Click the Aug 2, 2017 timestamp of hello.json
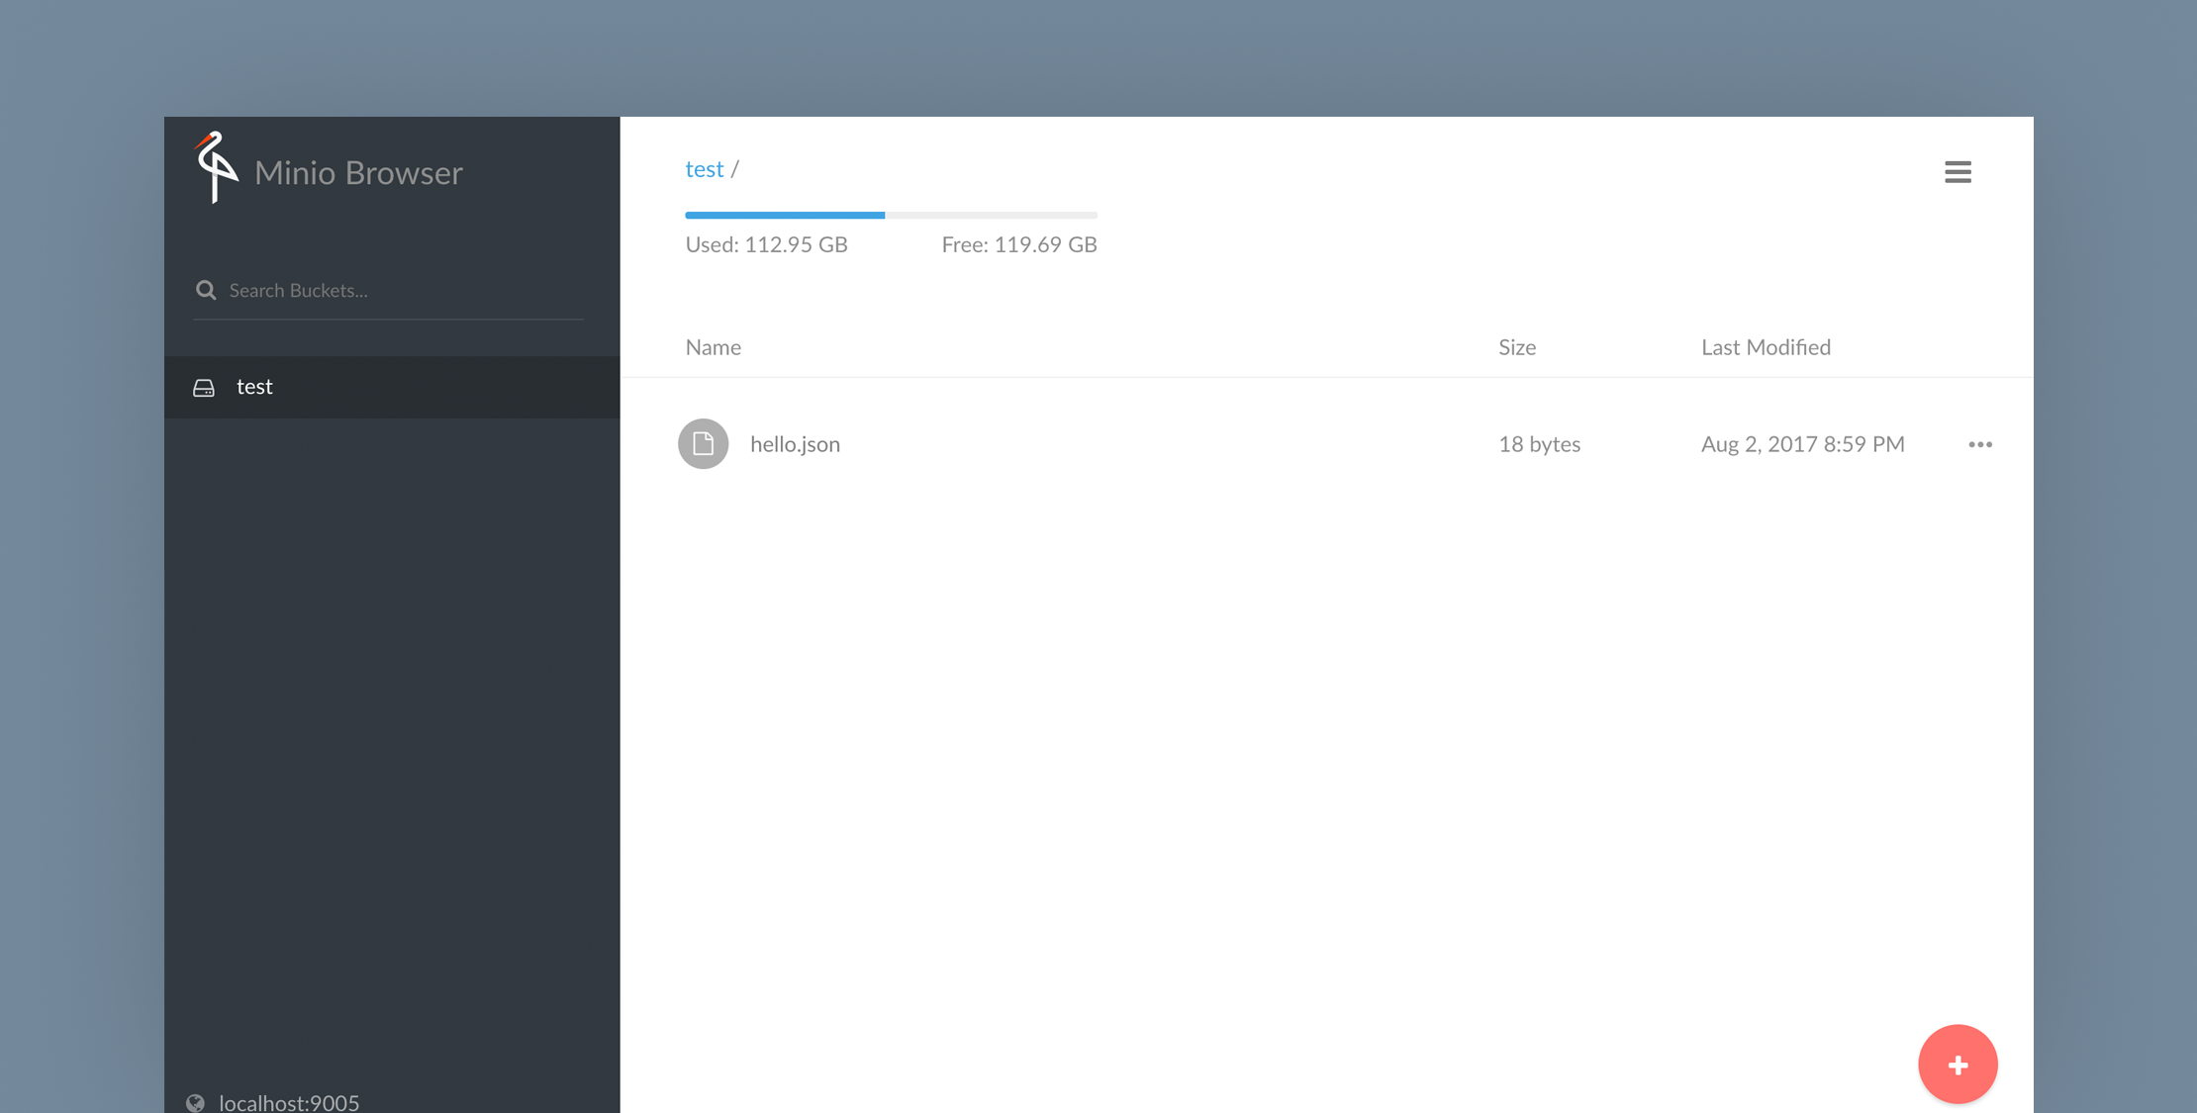This screenshot has height=1113, width=2197. click(1802, 443)
